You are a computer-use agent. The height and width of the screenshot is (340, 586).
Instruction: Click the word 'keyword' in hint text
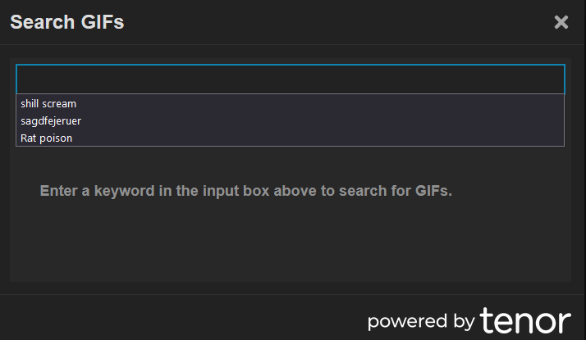(124, 191)
